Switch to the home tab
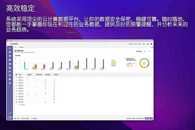195x130 pixels. tap(16, 47)
